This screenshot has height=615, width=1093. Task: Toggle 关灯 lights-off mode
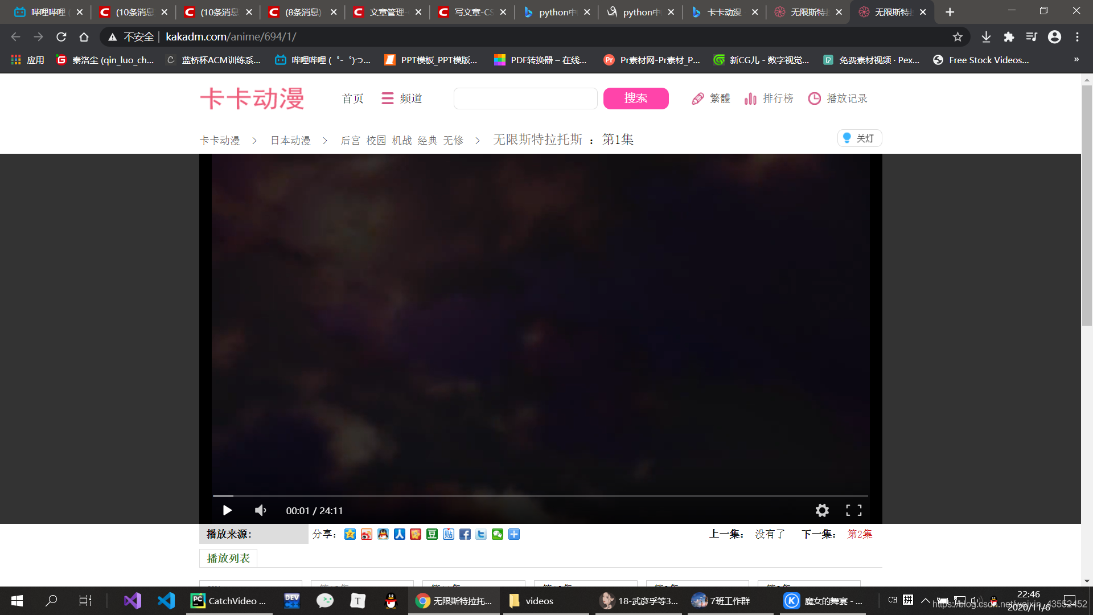(x=859, y=138)
